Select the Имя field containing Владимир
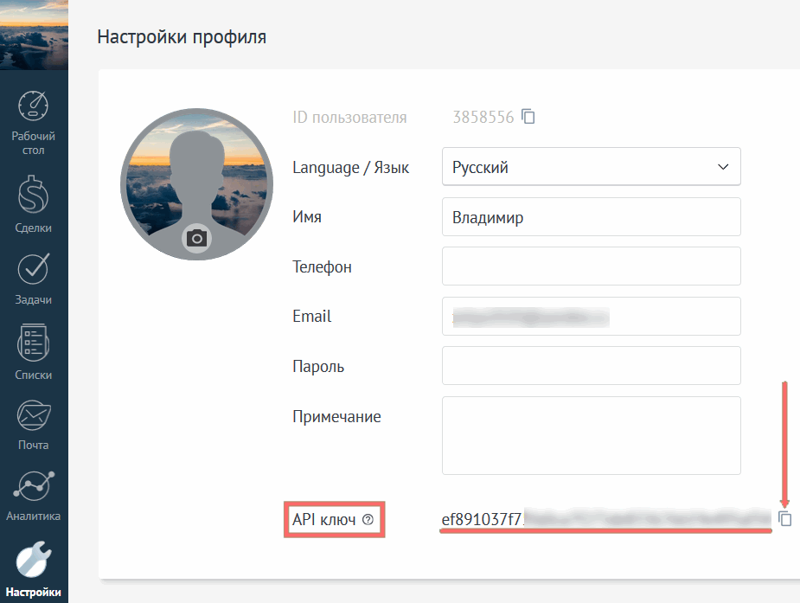Image resolution: width=800 pixels, height=603 pixels. [591, 216]
